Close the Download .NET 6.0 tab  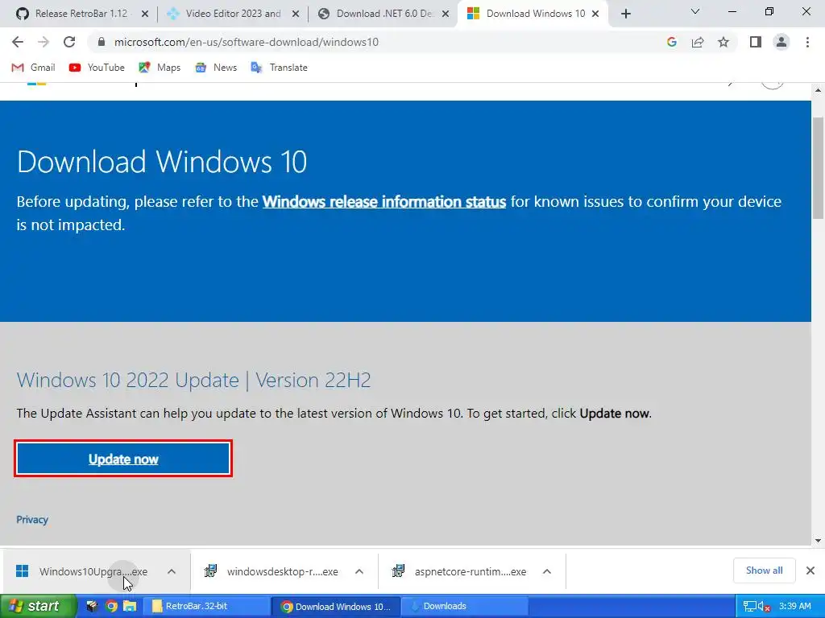click(446, 14)
